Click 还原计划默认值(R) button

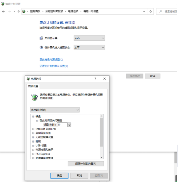tap(86, 164)
